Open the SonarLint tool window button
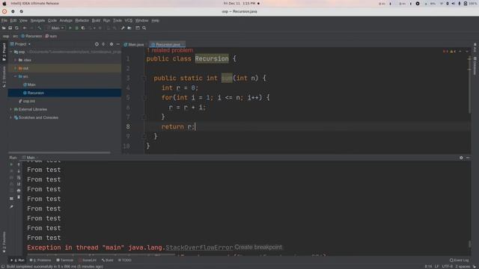 pyautogui.click(x=88, y=260)
